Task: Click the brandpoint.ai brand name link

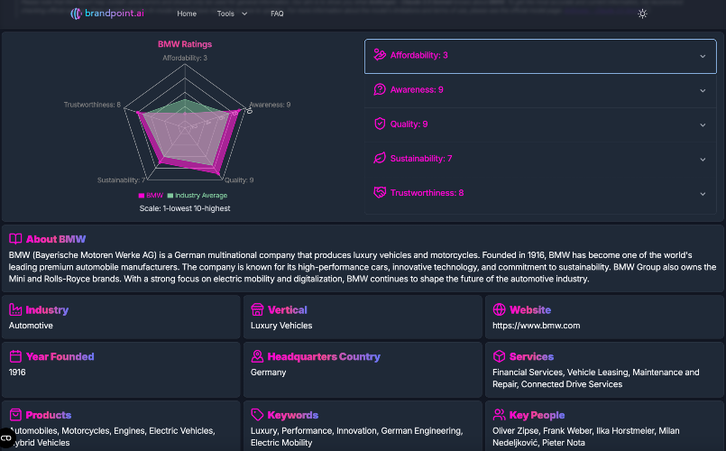Action: [115, 14]
